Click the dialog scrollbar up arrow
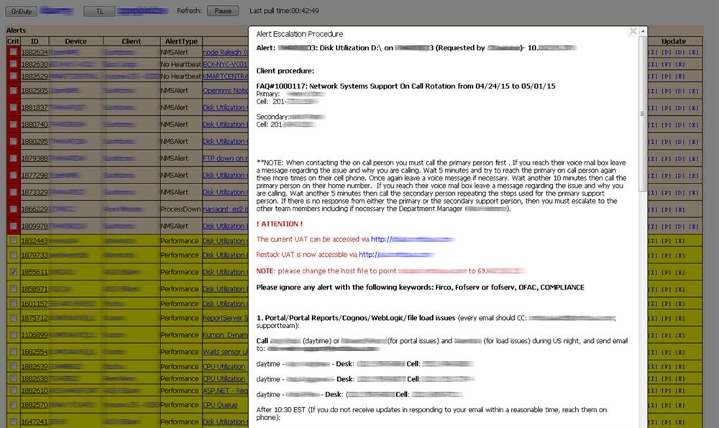 coord(643,31)
